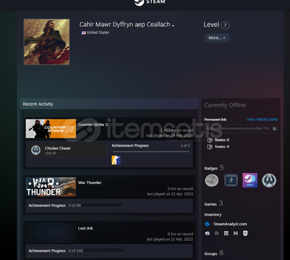Click the bracket icon below SteamAnalyst.com

click(x=235, y=233)
